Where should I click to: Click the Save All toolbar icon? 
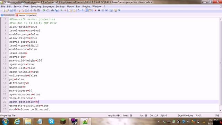click(x=15, y=10)
